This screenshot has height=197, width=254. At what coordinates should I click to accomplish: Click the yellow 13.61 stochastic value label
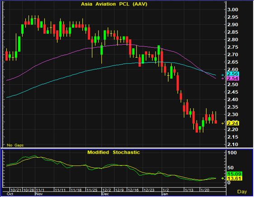235,179
